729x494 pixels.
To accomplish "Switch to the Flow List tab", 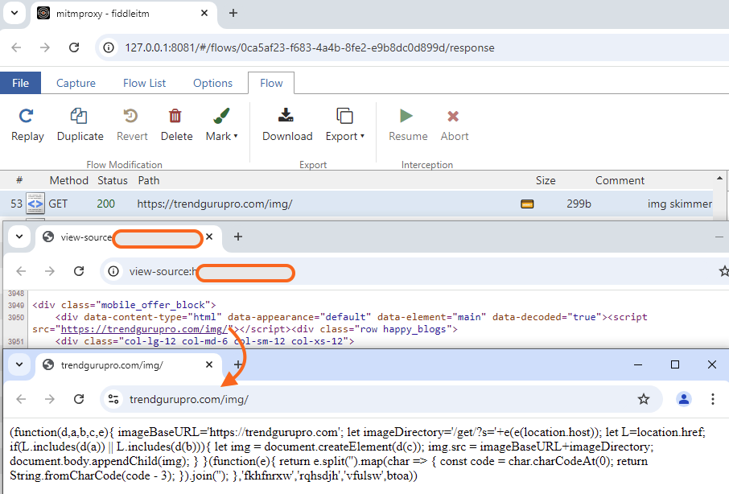I will (144, 83).
